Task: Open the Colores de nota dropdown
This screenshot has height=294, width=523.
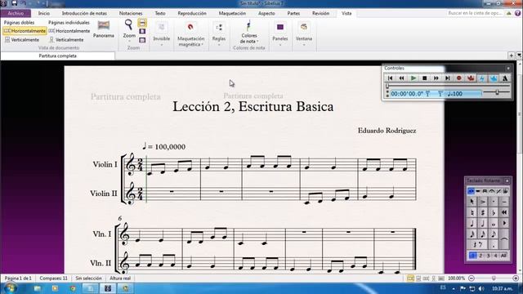Action: click(248, 32)
